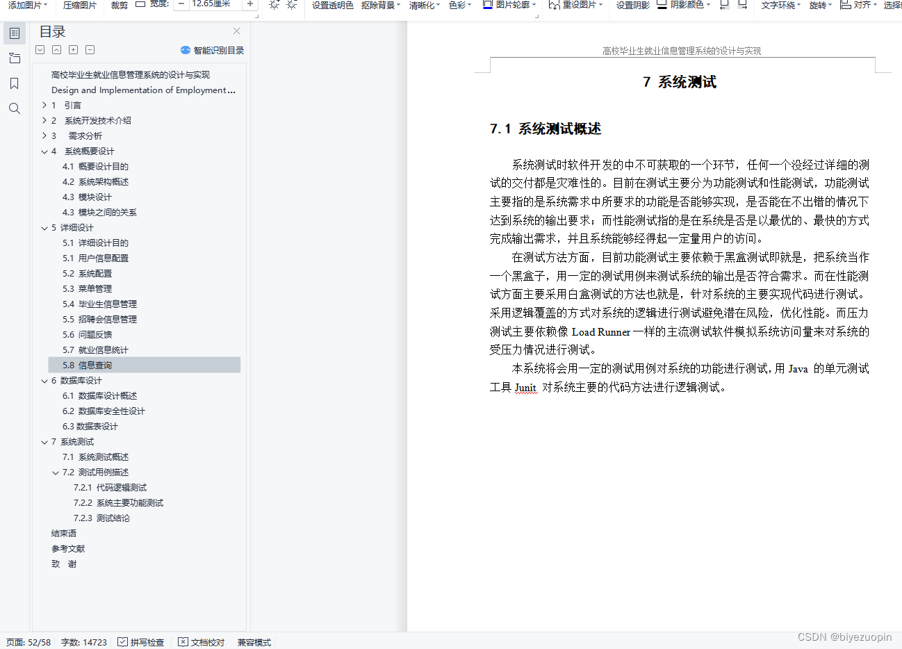Go to 6.3 数据表设计 heading

[90, 426]
